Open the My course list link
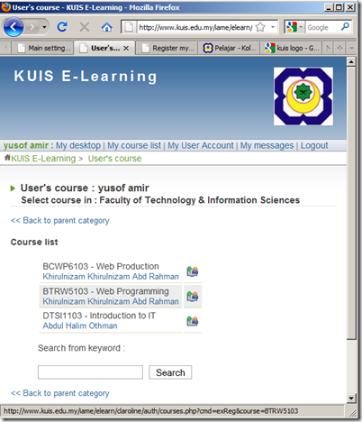Viewport: 362px width, 422px height. point(134,145)
